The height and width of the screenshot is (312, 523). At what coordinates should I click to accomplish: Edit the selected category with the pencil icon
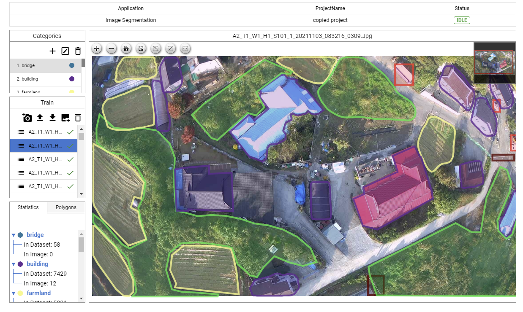coord(65,51)
